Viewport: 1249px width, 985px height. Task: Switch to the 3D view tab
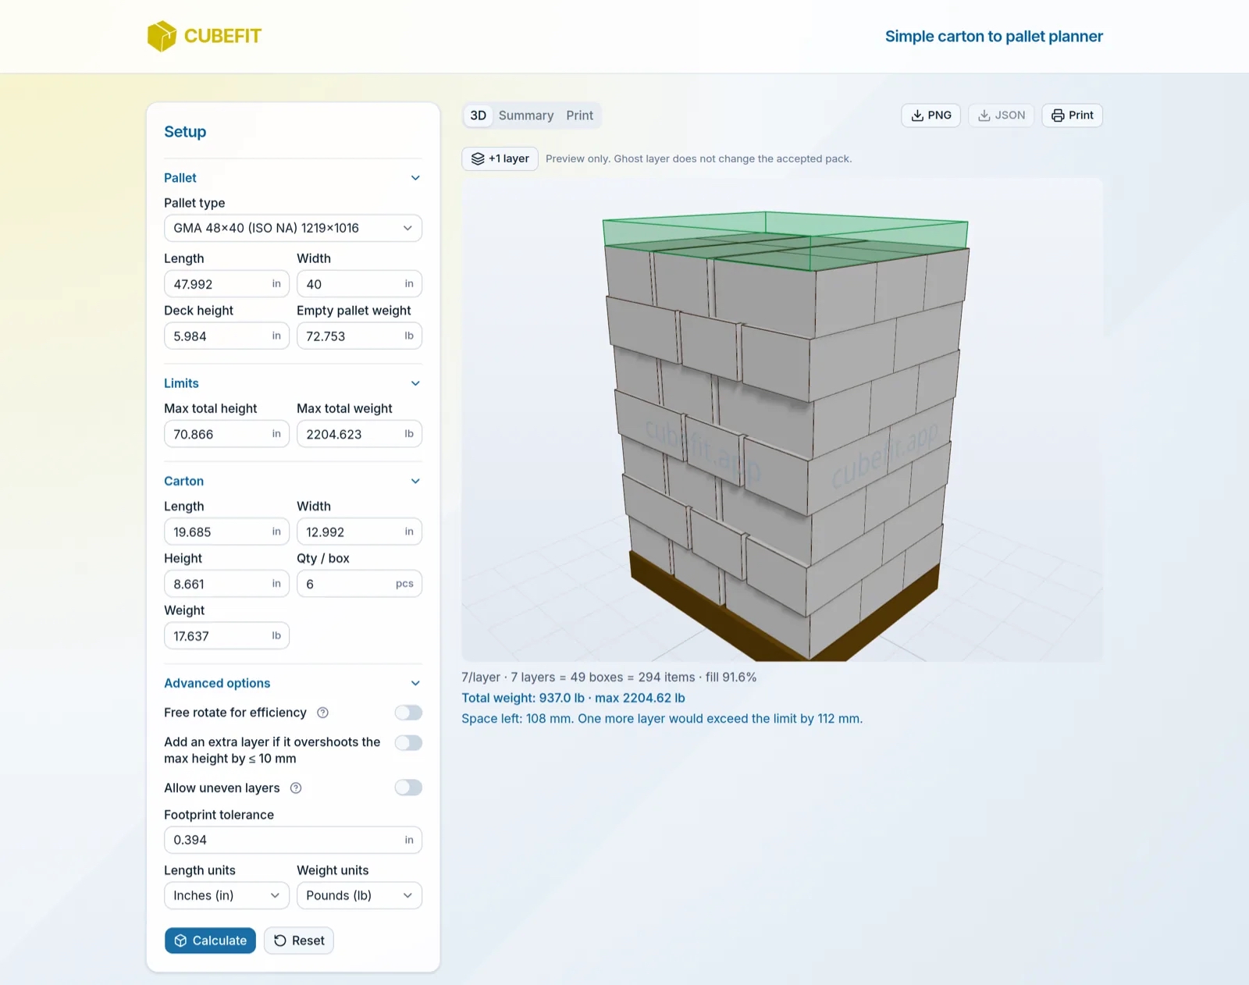click(x=479, y=116)
